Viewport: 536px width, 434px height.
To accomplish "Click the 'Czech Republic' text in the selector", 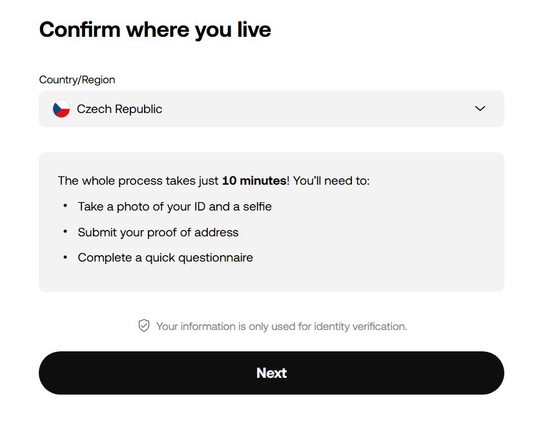I will point(119,109).
